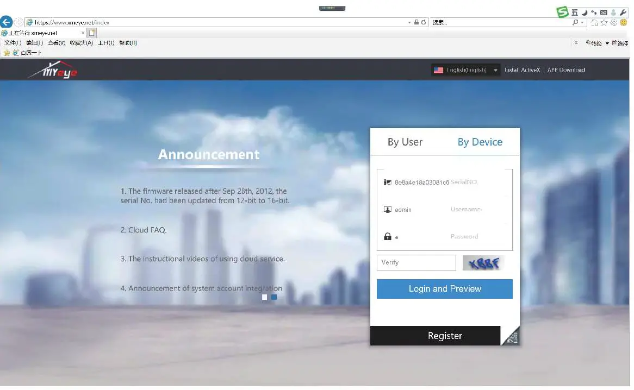This screenshot has width=634, height=390.
Task: Open the Cloud FAQ announcement
Action: [144, 230]
